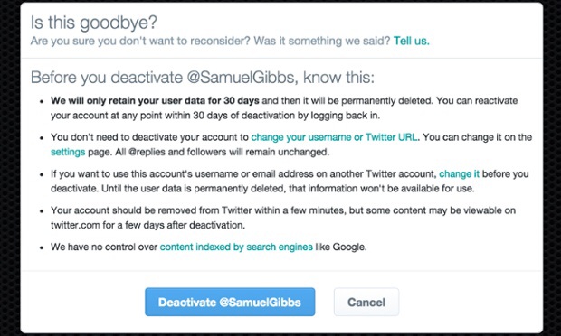
Task: Click dark backdrop outside the dialog
Action: pos(10,168)
